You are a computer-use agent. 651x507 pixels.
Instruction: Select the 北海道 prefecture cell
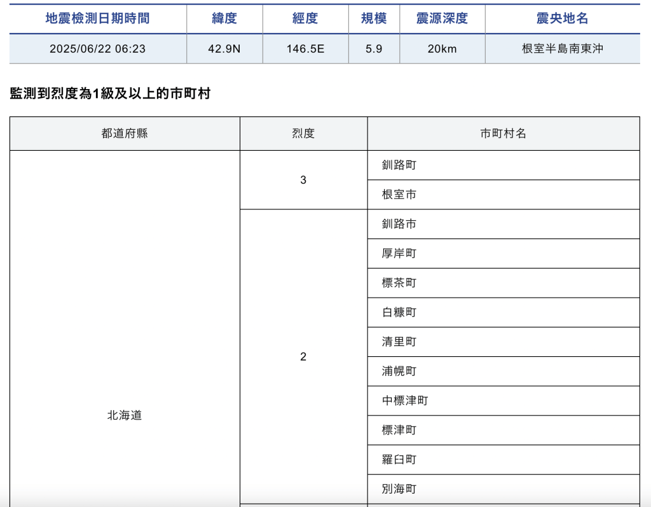(x=125, y=329)
